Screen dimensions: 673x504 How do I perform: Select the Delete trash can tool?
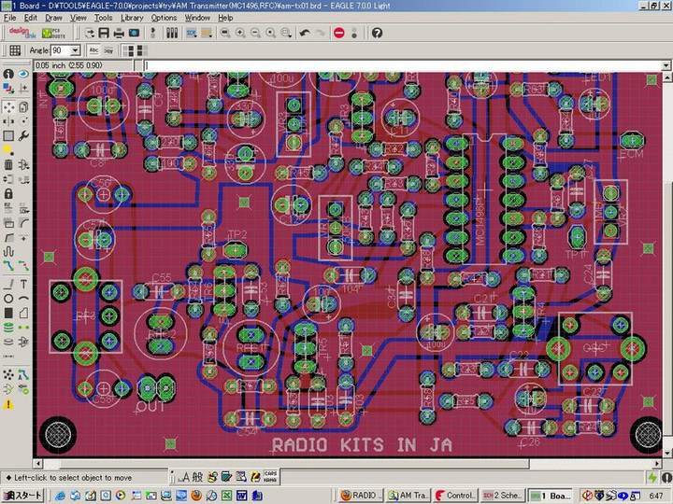(x=8, y=165)
